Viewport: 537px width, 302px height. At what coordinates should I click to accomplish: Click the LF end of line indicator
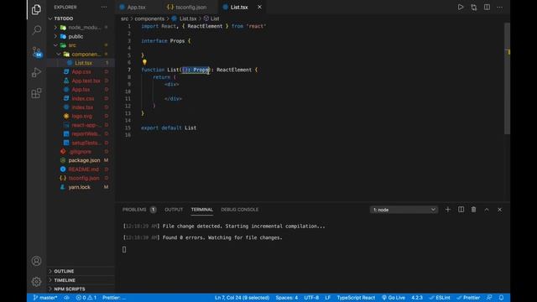pos(328,298)
